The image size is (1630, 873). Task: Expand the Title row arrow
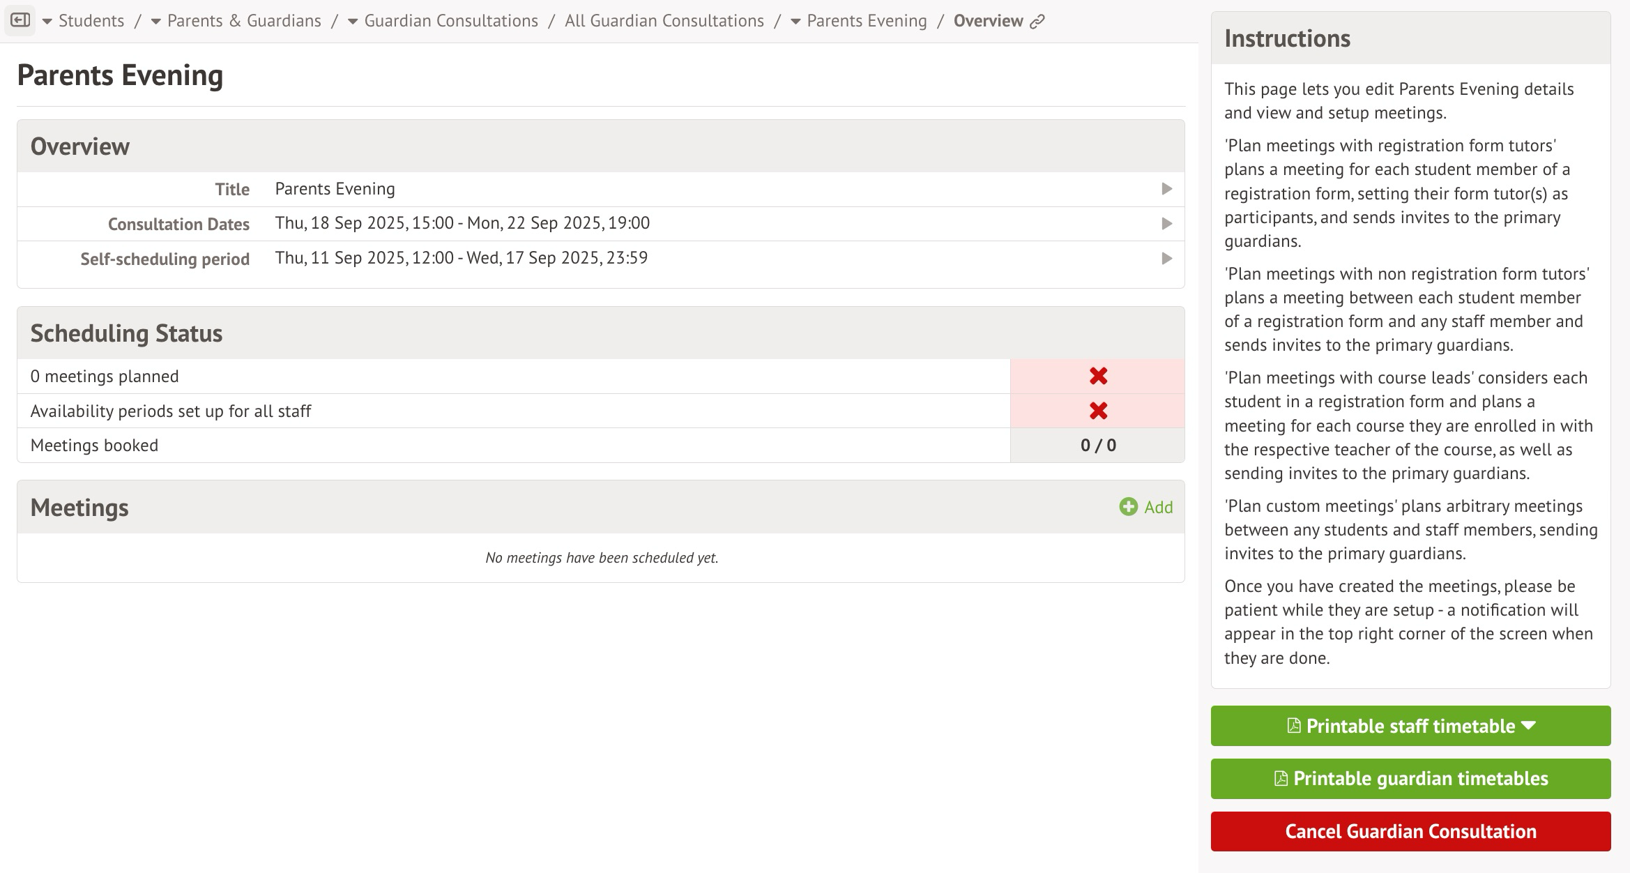click(x=1166, y=189)
